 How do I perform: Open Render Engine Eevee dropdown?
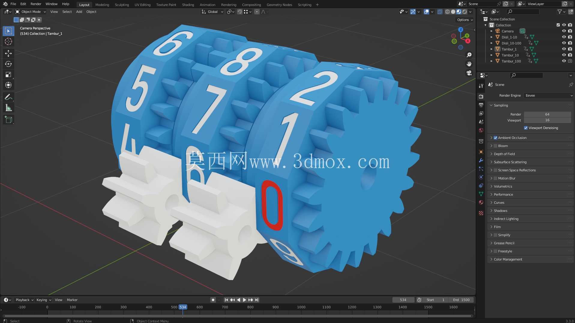click(549, 95)
